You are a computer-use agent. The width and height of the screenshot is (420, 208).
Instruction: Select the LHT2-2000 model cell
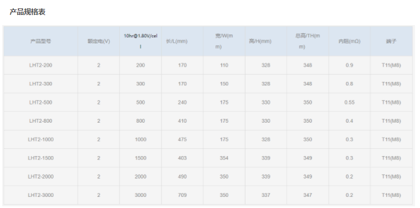(41, 176)
